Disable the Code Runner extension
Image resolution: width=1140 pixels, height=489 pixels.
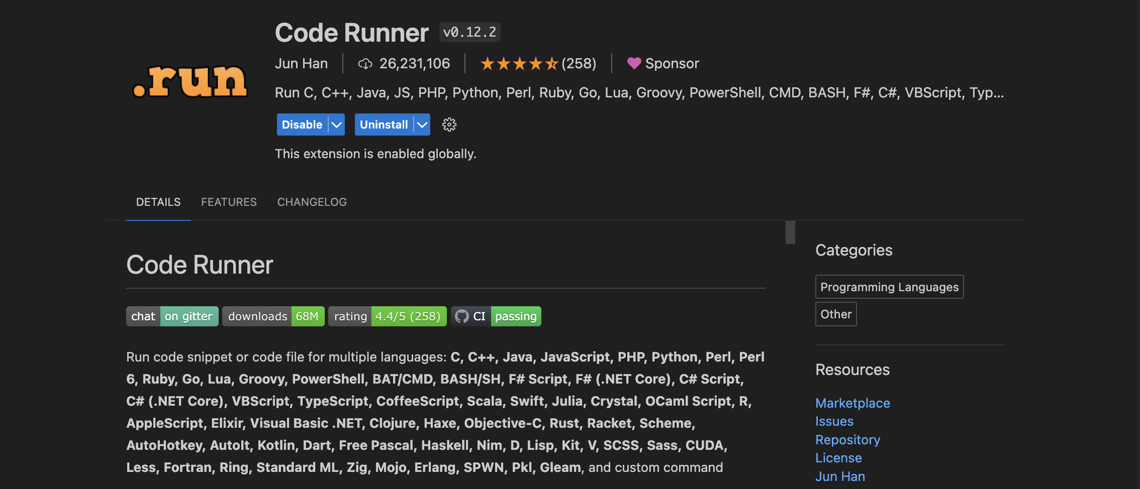[x=302, y=125]
